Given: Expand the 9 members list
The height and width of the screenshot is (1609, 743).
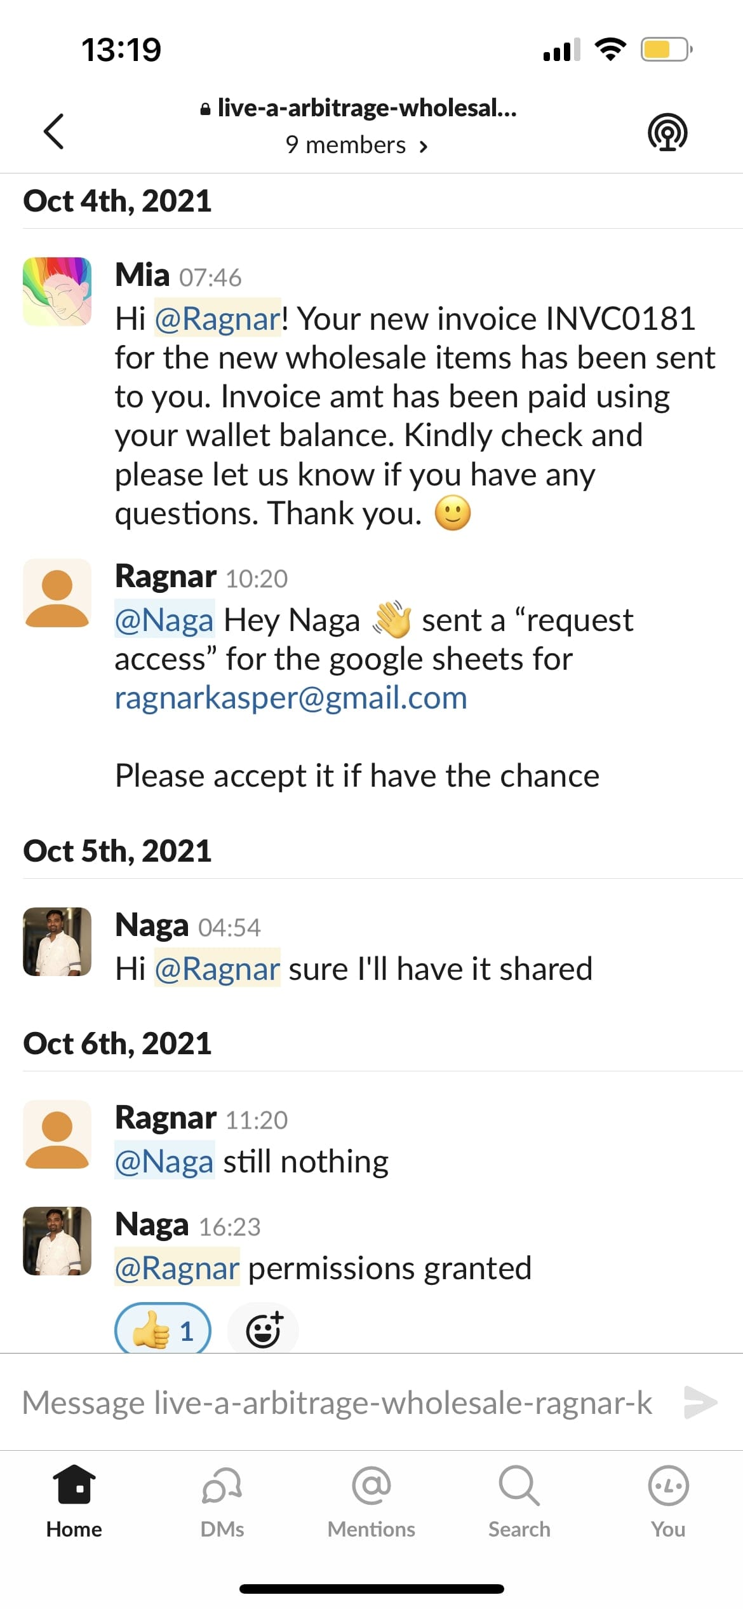Looking at the screenshot, I should coord(356,145).
